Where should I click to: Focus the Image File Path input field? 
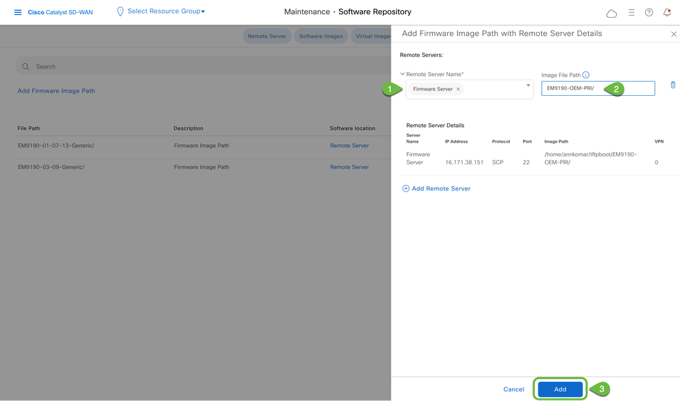(598, 88)
